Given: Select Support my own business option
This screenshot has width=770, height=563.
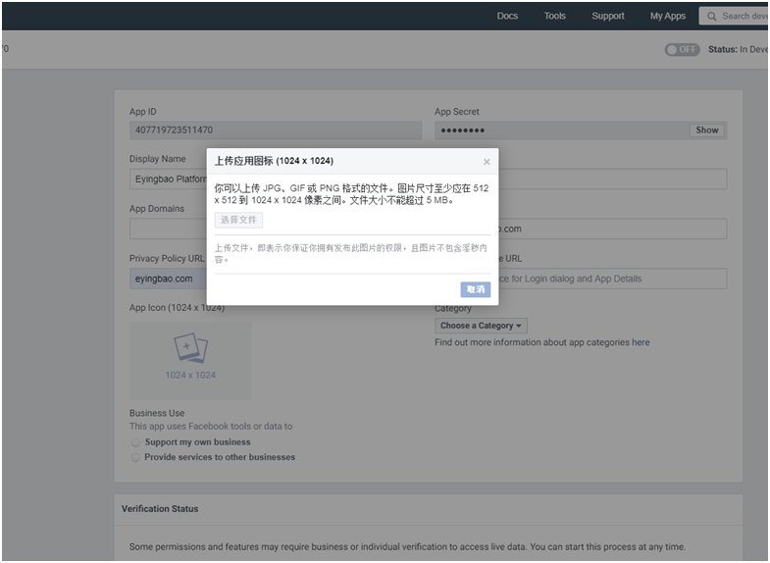Looking at the screenshot, I should tap(135, 442).
